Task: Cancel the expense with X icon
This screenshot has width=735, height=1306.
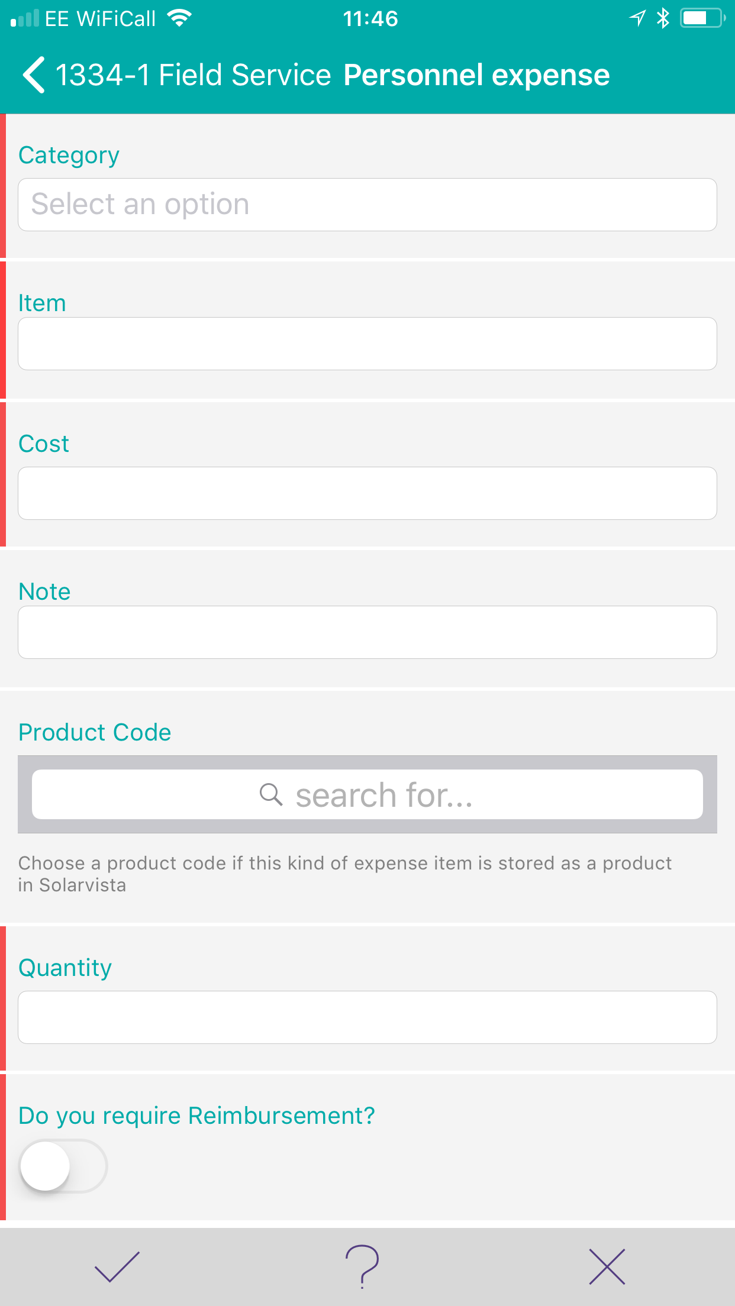Action: point(607,1266)
